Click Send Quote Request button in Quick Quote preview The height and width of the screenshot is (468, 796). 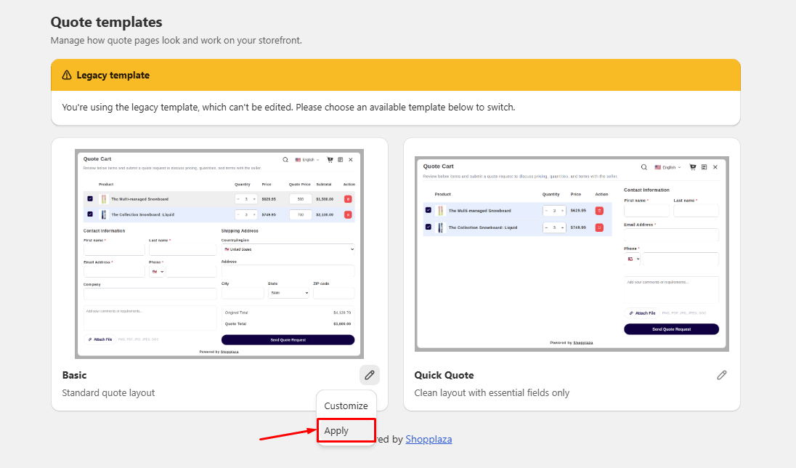pyautogui.click(x=671, y=329)
